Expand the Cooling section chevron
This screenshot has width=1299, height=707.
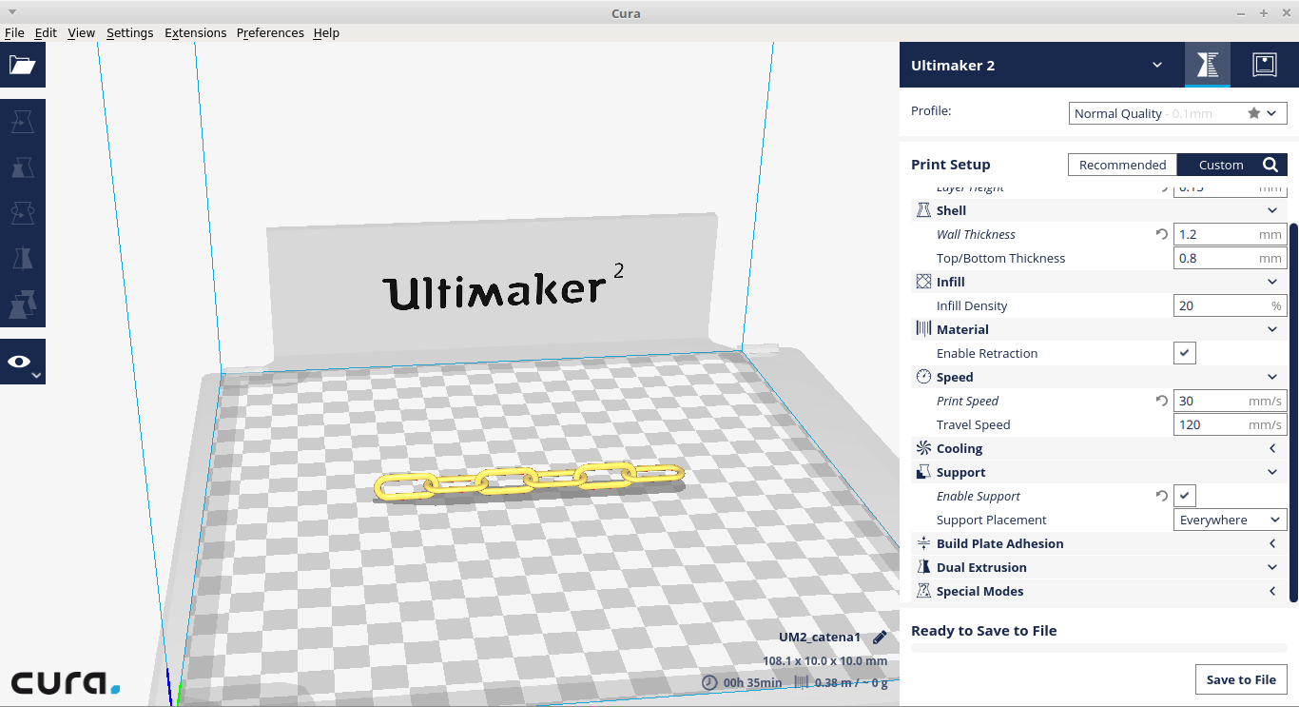pos(1272,448)
